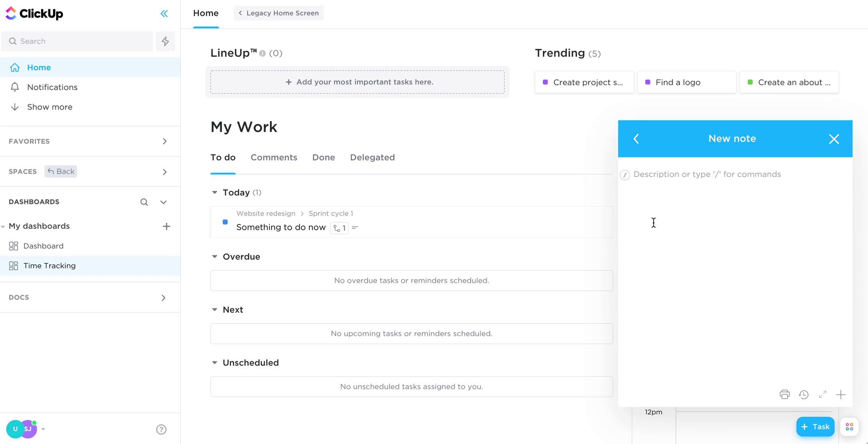Collapse the Unscheduled group
The height and width of the screenshot is (444, 868).
(x=215, y=363)
